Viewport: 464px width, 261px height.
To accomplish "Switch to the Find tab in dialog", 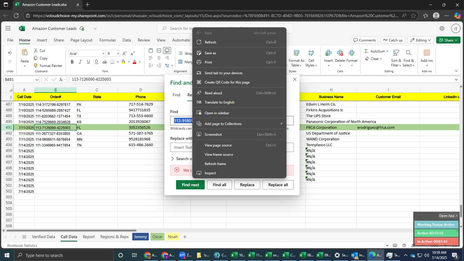I will click(x=176, y=95).
